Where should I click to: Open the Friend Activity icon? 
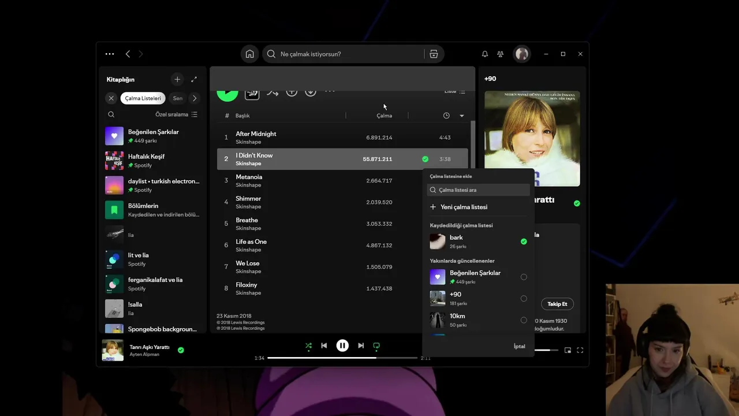click(501, 54)
